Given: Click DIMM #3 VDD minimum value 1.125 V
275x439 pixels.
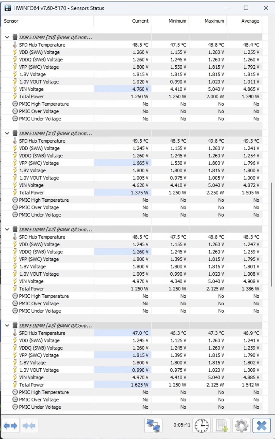Looking at the screenshot, I should point(178,340).
